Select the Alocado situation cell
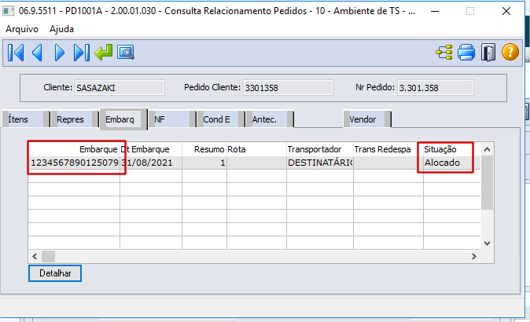530x322 pixels. 451,163
